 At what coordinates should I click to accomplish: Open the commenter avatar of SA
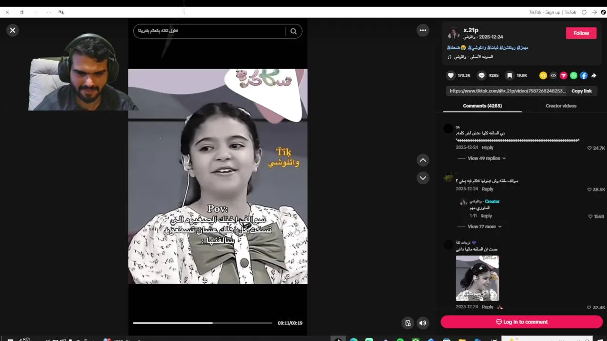pyautogui.click(x=448, y=129)
